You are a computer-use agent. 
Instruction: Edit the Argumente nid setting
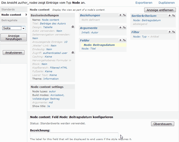click(x=51, y=103)
